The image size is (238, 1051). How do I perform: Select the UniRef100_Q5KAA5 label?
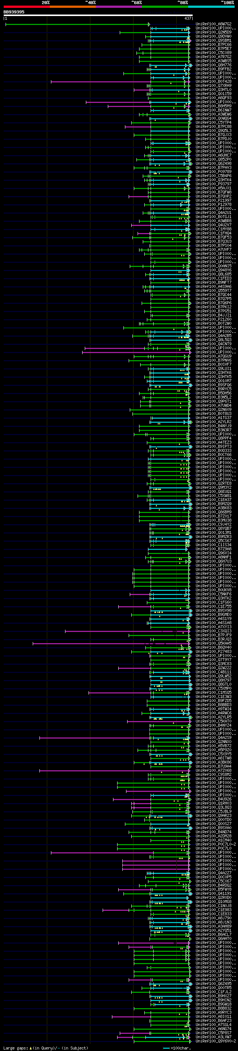[213, 644]
